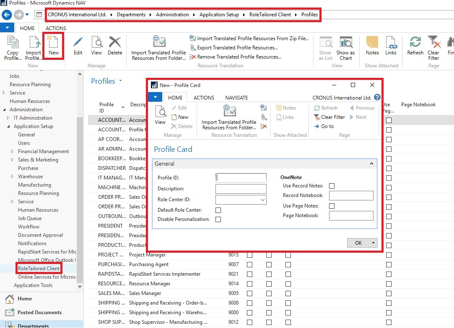The width and height of the screenshot is (454, 328).
Task: Switch to the NAVIGATE tab in dialog
Action: [236, 97]
